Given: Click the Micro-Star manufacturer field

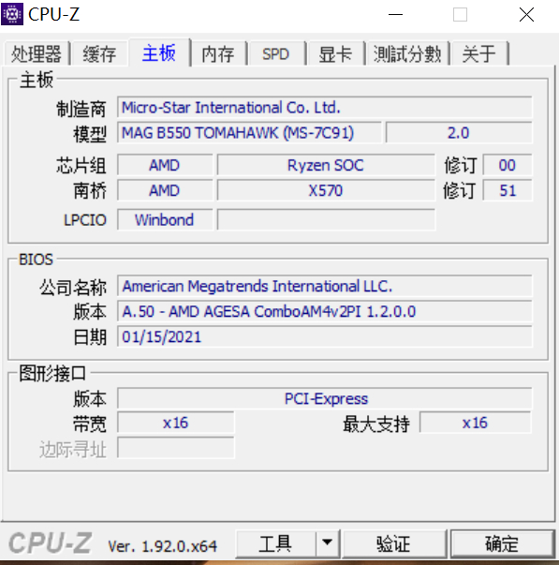Looking at the screenshot, I should coord(325,107).
